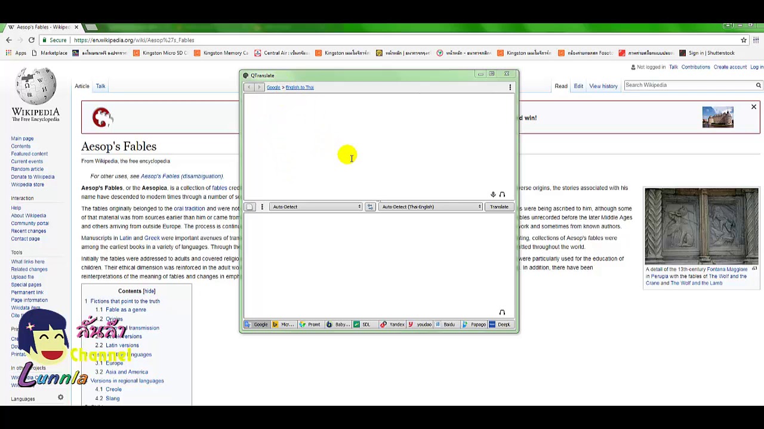The image size is (764, 429).
Task: Switch to Read view tab
Action: 561,86
